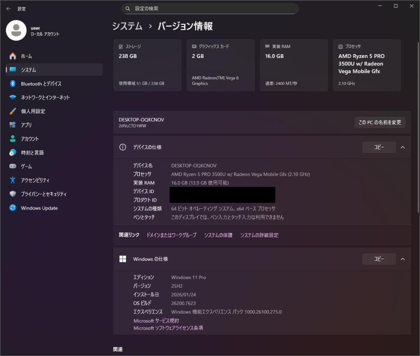This screenshot has height=356, width=420.
Task: Open the ホーム icon in sidebar
Action: 13,56
